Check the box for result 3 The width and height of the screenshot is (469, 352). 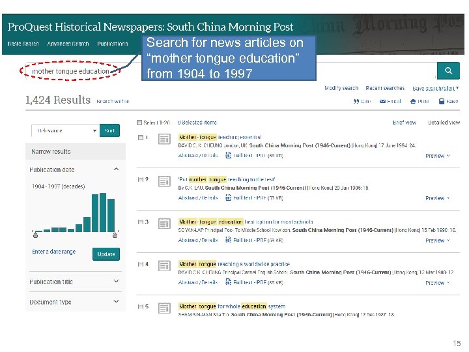141,222
